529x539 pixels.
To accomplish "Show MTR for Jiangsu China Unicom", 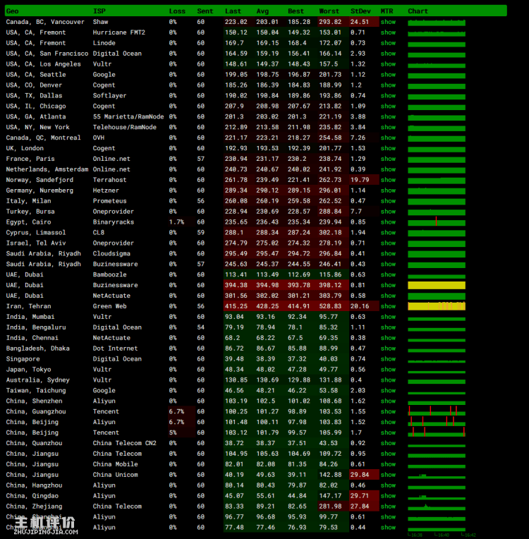I will click(388, 475).
